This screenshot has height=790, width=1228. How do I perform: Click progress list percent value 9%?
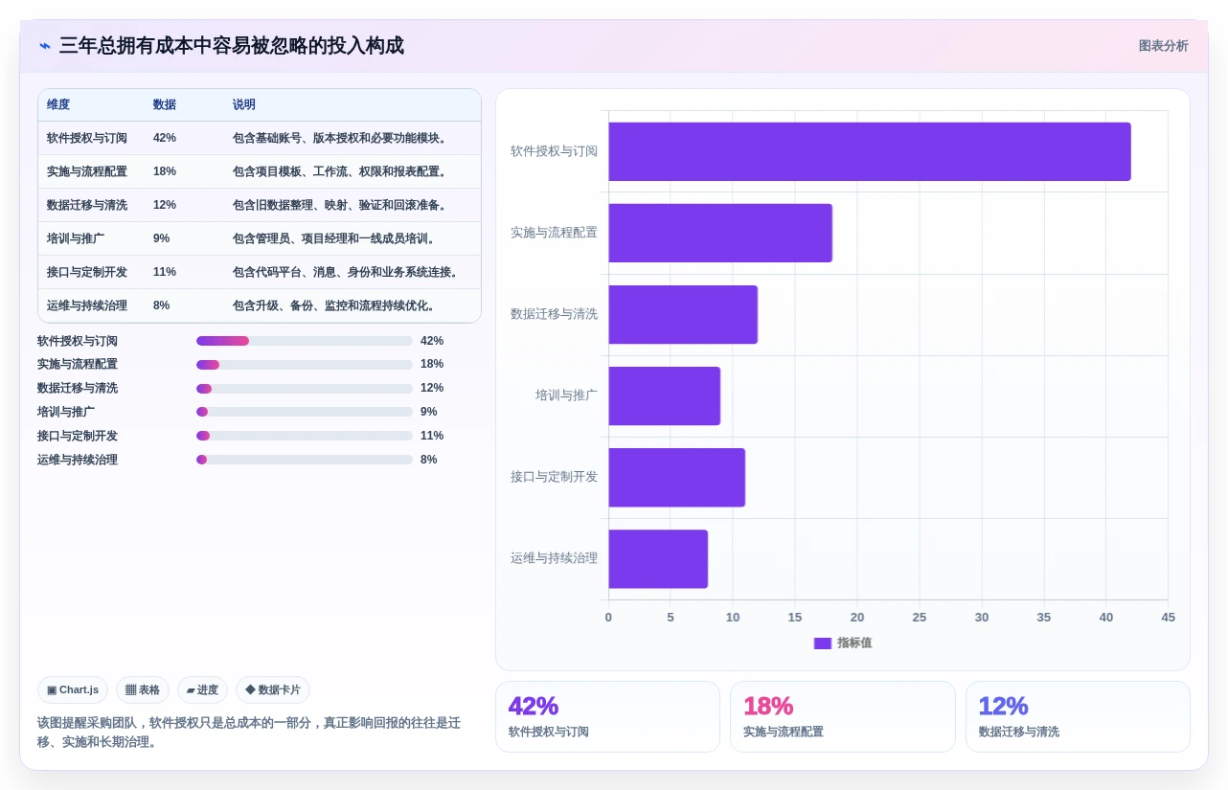coord(429,412)
